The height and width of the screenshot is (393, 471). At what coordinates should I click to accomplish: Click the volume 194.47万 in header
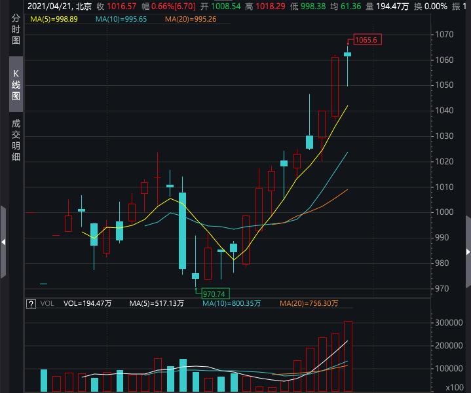coord(392,7)
